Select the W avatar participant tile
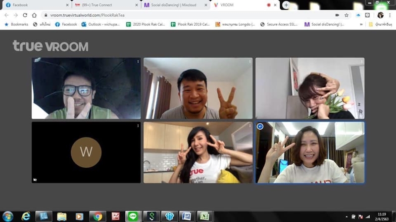The image size is (396, 222). point(86,152)
